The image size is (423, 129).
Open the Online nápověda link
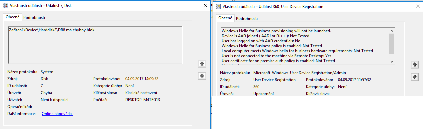coord(57,114)
